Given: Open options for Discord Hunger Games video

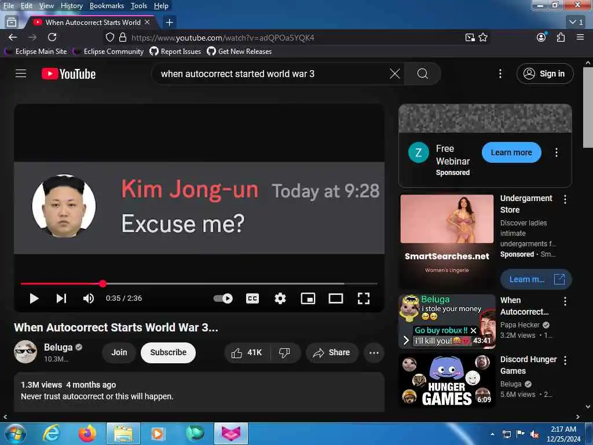Looking at the screenshot, I should click(x=565, y=360).
